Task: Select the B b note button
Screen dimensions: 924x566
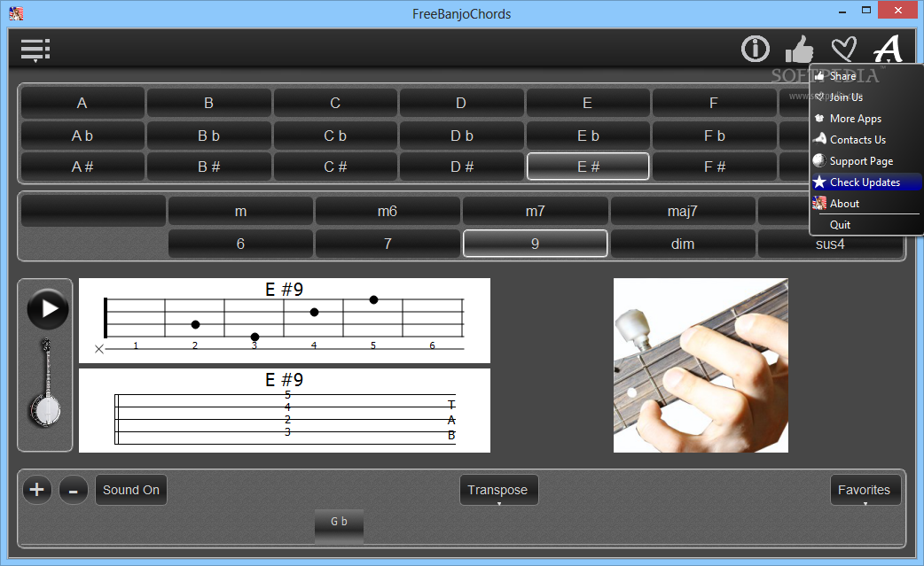Action: click(208, 136)
